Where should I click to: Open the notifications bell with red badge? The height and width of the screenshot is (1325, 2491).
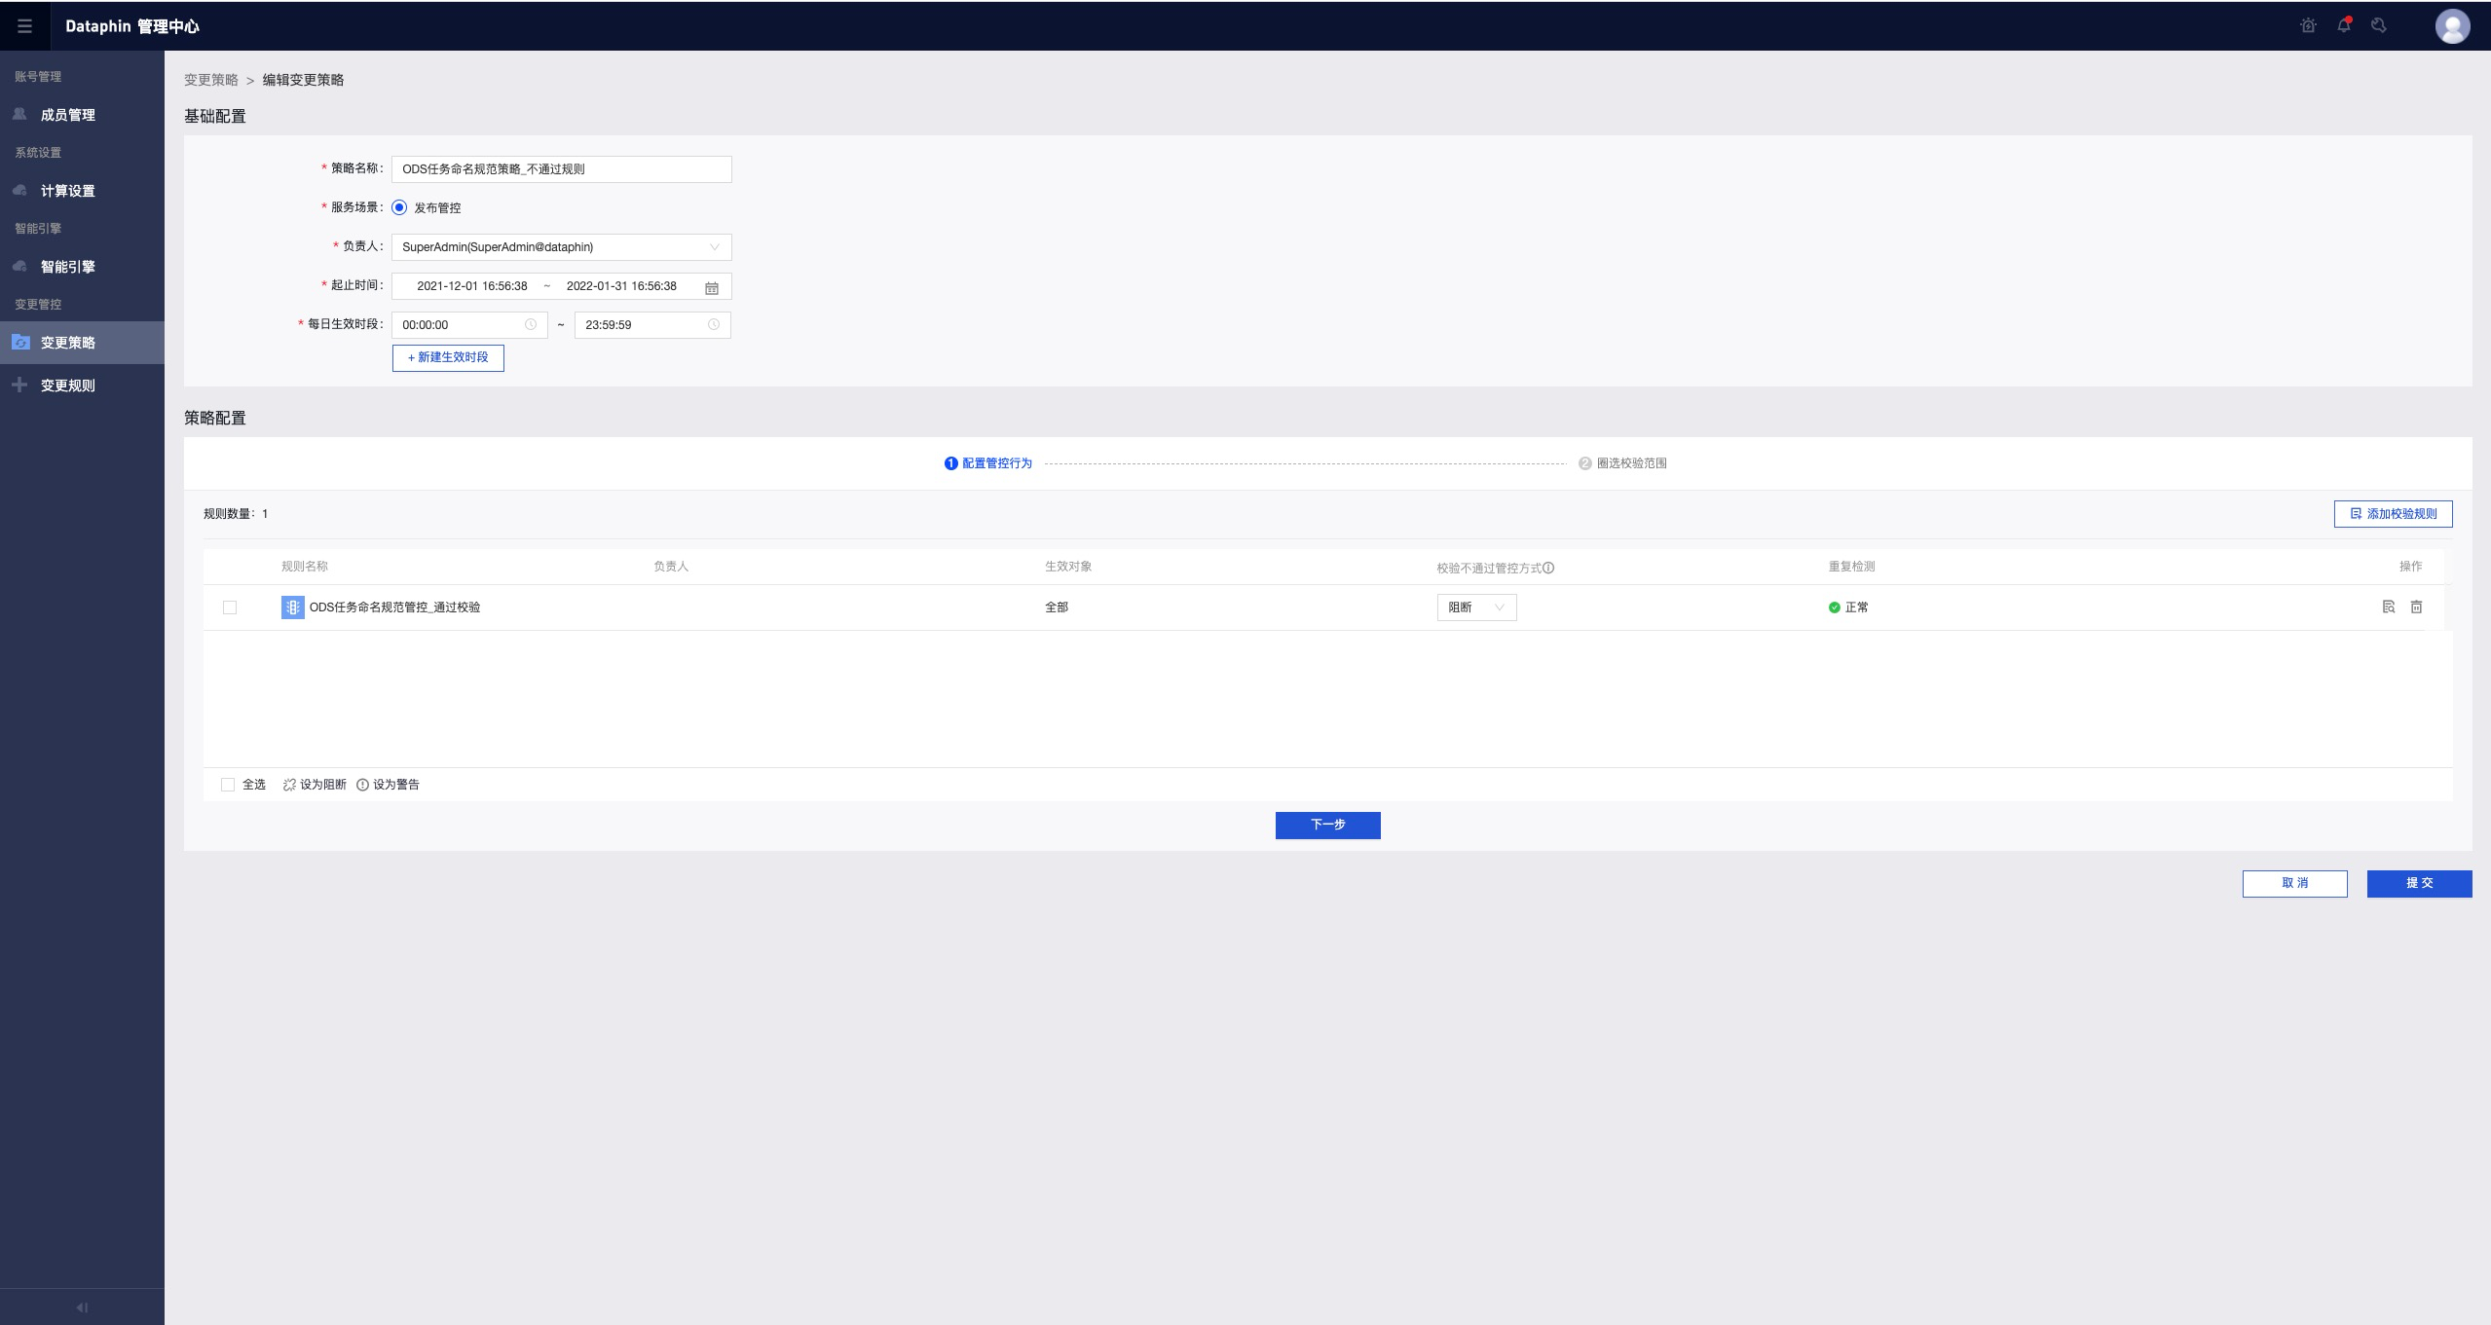[2344, 25]
